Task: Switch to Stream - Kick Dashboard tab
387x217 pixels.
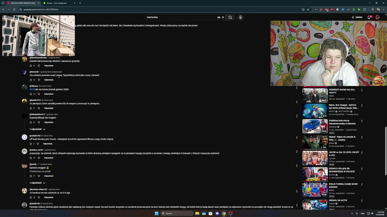Action: (x=59, y=3)
